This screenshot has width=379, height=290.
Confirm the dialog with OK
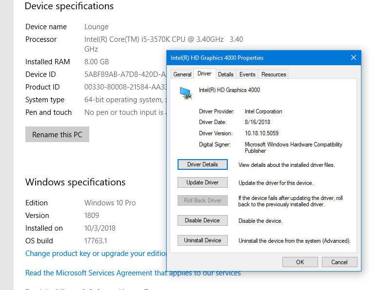300,262
